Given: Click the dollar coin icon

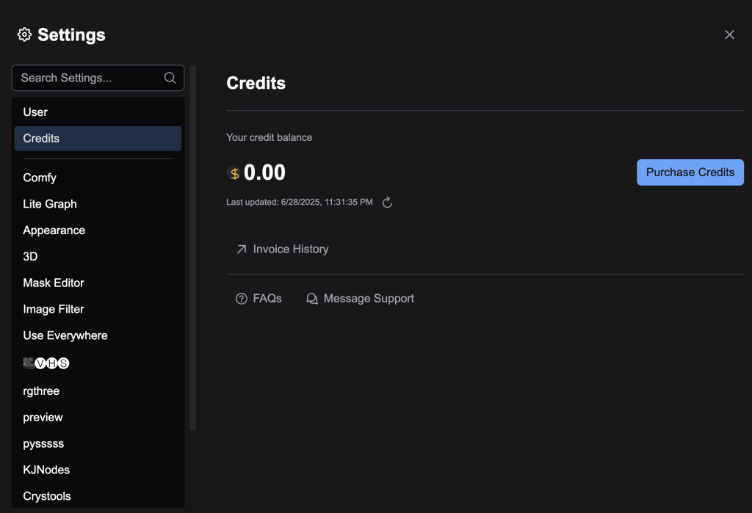Looking at the screenshot, I should (x=234, y=173).
